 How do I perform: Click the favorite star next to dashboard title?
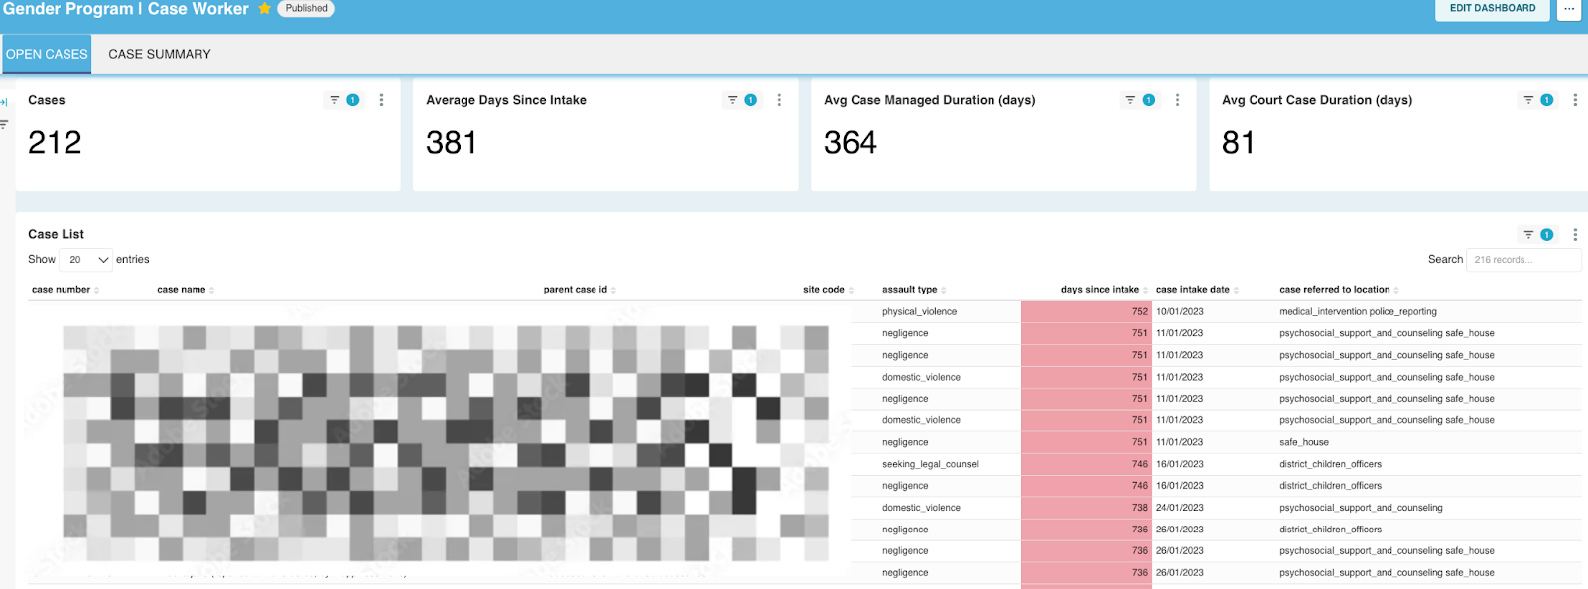tap(265, 8)
